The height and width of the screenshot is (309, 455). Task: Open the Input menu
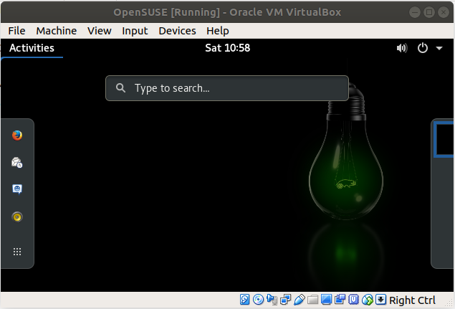click(x=135, y=31)
